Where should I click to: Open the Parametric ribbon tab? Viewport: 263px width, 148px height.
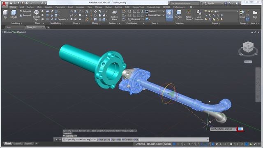pos(60,7)
